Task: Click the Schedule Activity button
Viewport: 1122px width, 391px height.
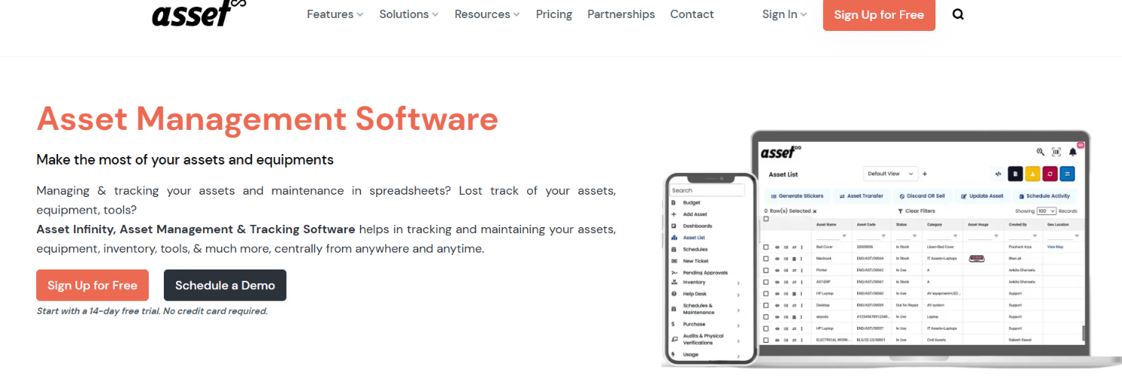Action: (x=1044, y=196)
